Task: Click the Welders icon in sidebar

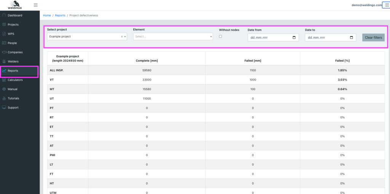Action: [x=4, y=62]
